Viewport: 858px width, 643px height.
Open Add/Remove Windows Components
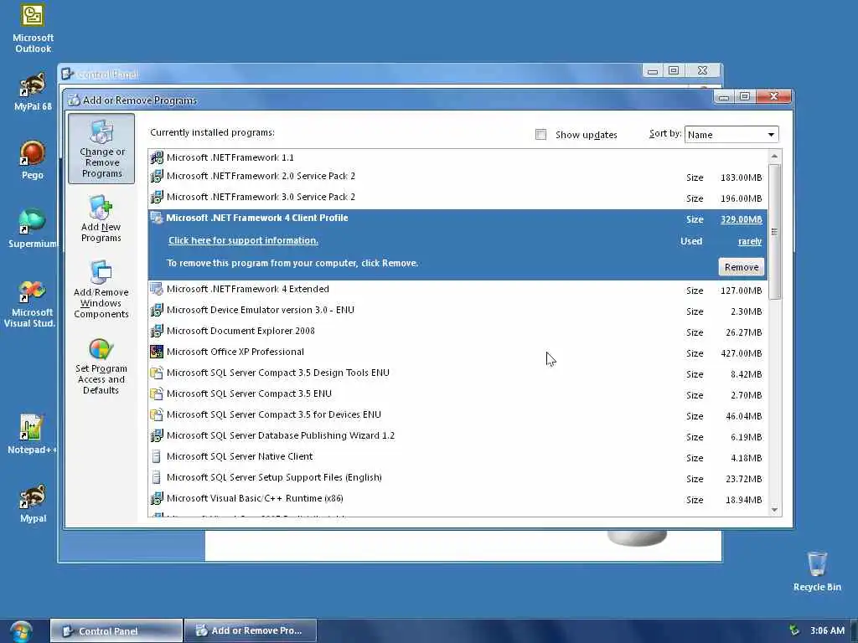coord(101,290)
